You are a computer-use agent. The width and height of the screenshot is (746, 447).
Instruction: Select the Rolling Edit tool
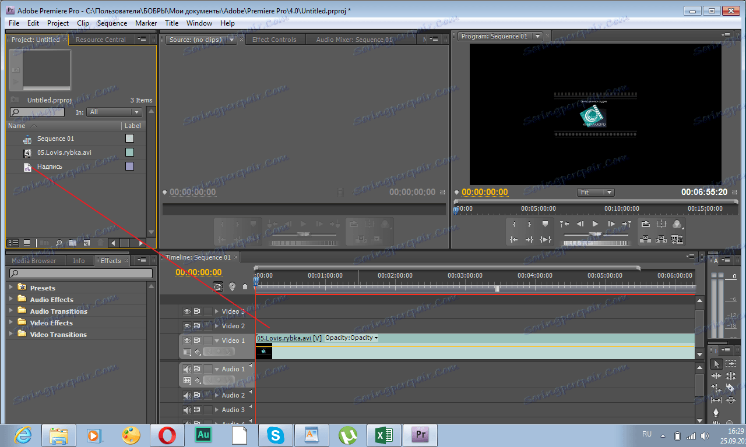731,376
